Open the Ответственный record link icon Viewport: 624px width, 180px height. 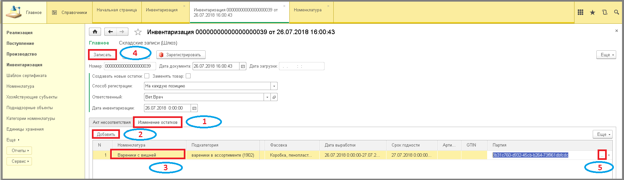pos(274,97)
